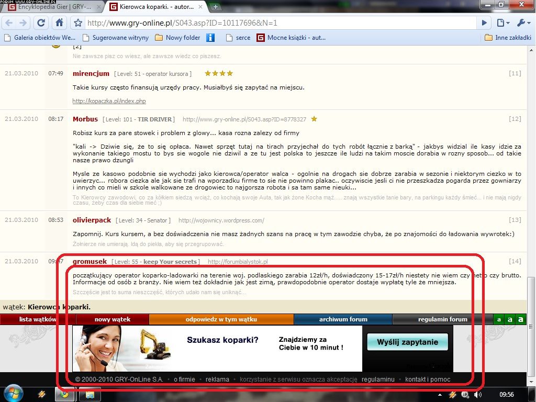
Task: Select the smallest font size 'a'
Action: tap(499, 320)
